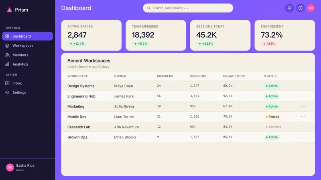
Task: Open the Marketing workspace
Action: pyautogui.click(x=76, y=106)
